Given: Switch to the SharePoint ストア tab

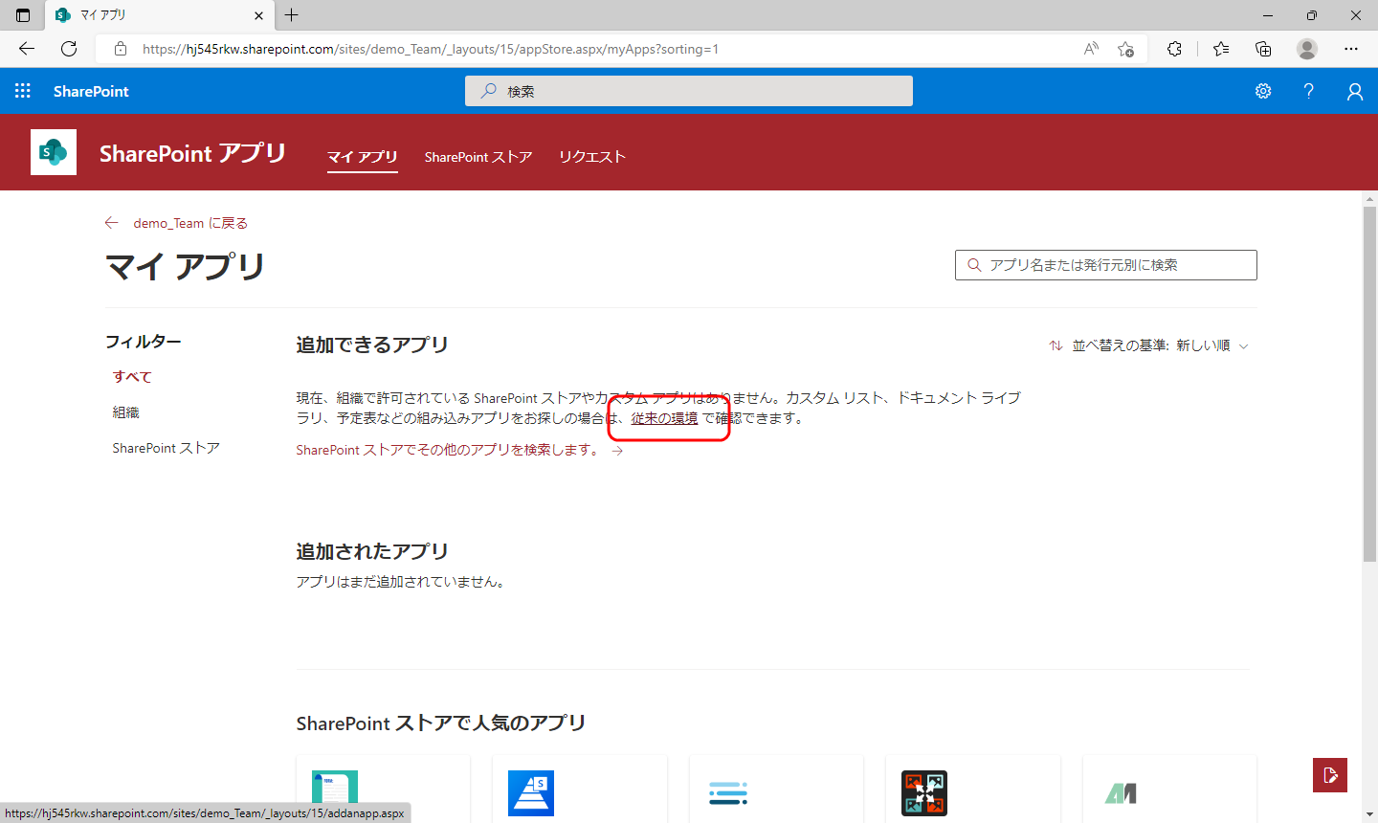Looking at the screenshot, I should pyautogui.click(x=478, y=157).
